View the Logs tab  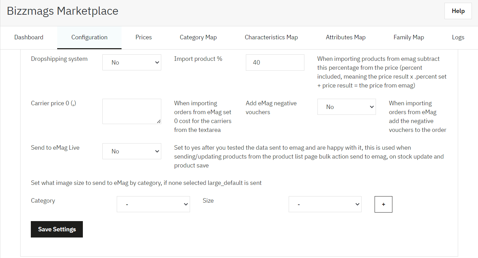point(458,37)
